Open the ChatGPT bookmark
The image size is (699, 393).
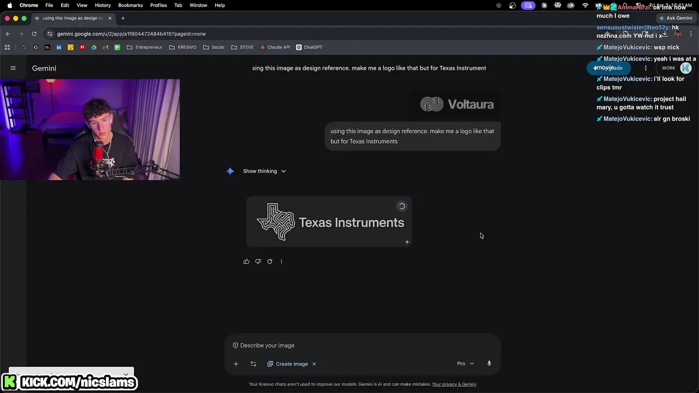(309, 47)
